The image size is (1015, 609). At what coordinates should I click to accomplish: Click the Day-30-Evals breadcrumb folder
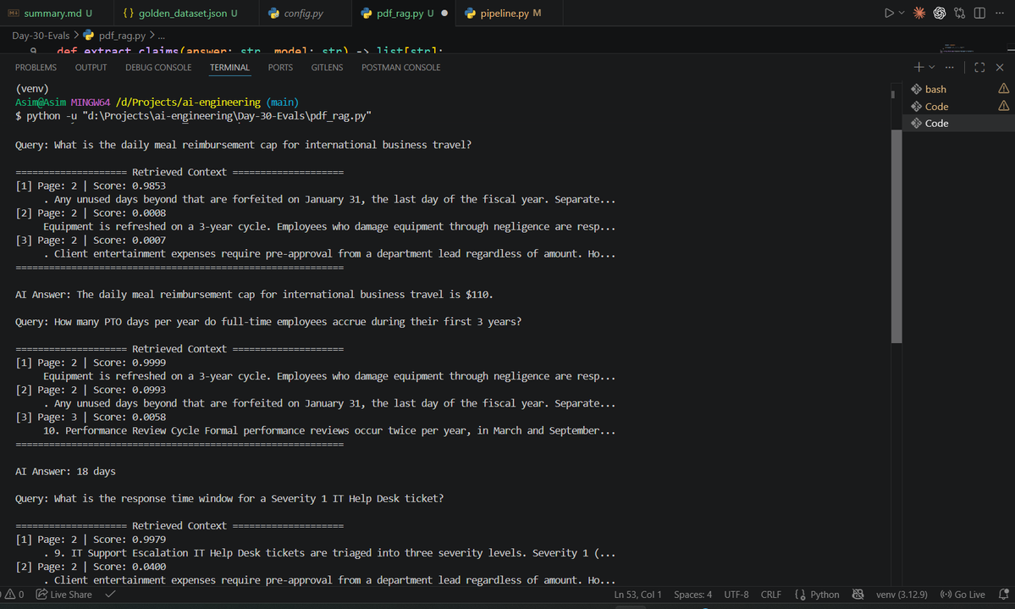tap(41, 36)
